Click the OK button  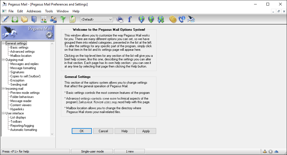[82, 131]
